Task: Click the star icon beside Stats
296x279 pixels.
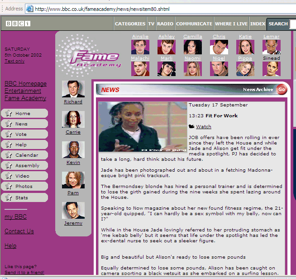Action: 9,197
